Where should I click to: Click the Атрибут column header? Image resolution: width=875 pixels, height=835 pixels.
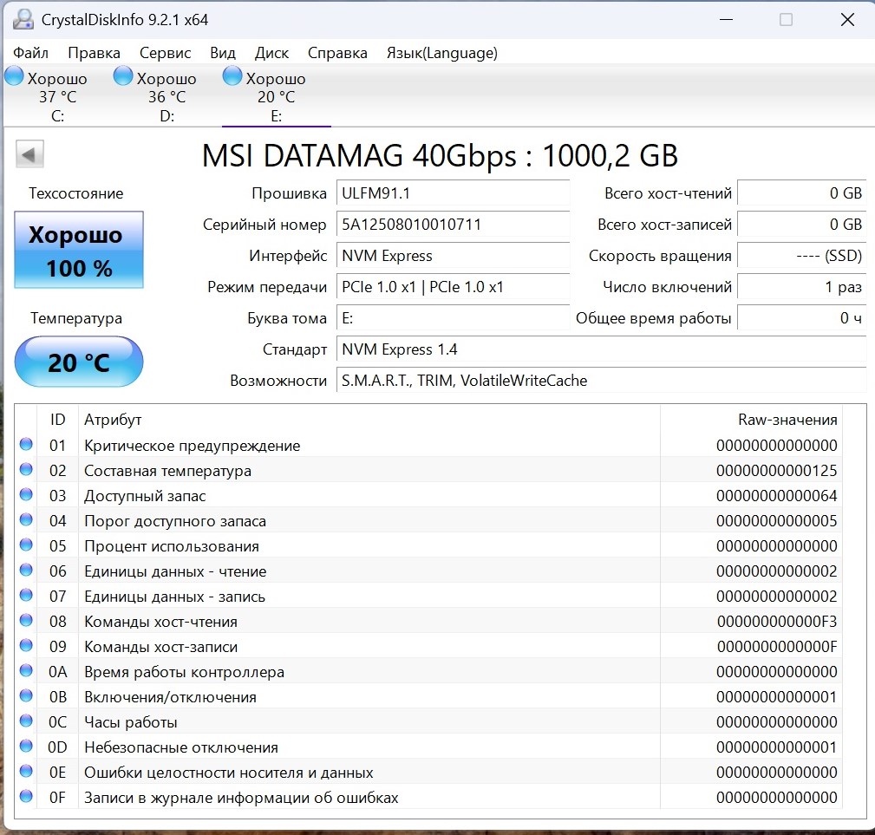[x=113, y=420]
